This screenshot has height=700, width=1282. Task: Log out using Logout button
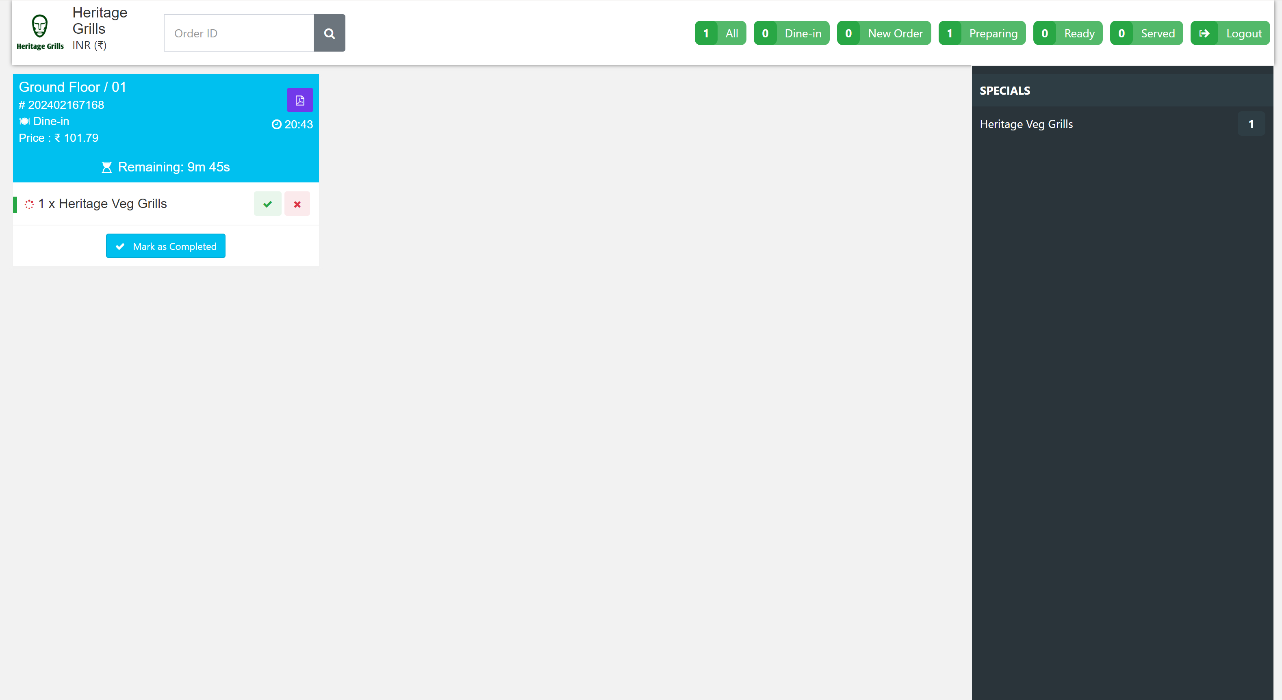point(1230,33)
